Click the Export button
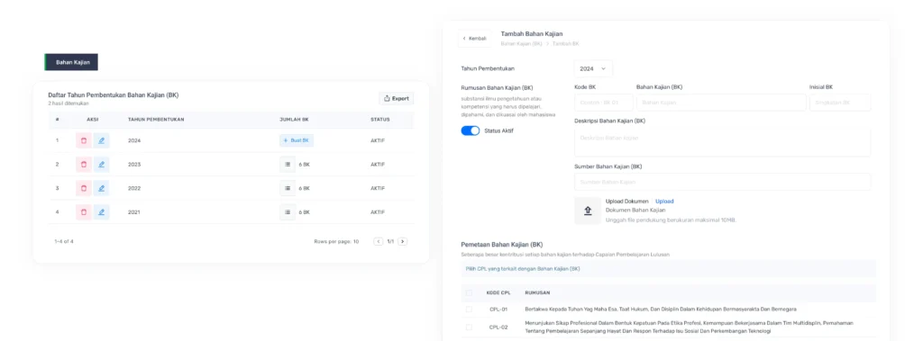The image size is (923, 341). tap(397, 98)
